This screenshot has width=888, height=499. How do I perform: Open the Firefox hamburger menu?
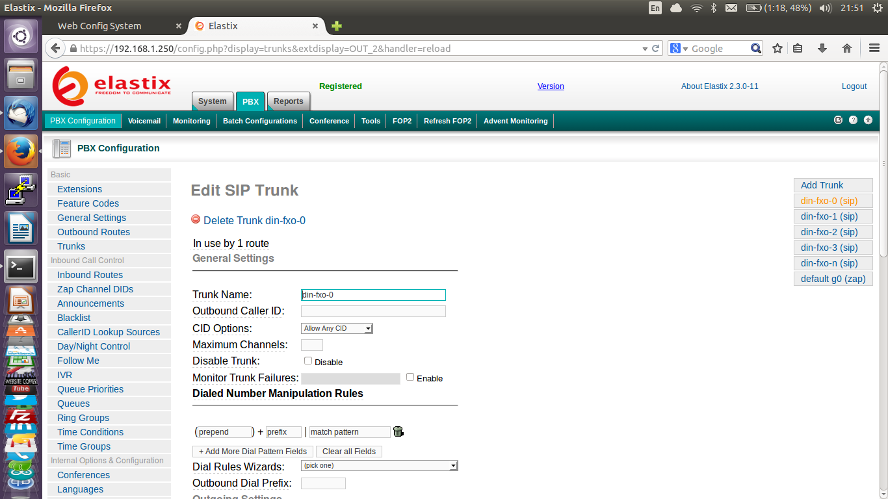(x=874, y=48)
